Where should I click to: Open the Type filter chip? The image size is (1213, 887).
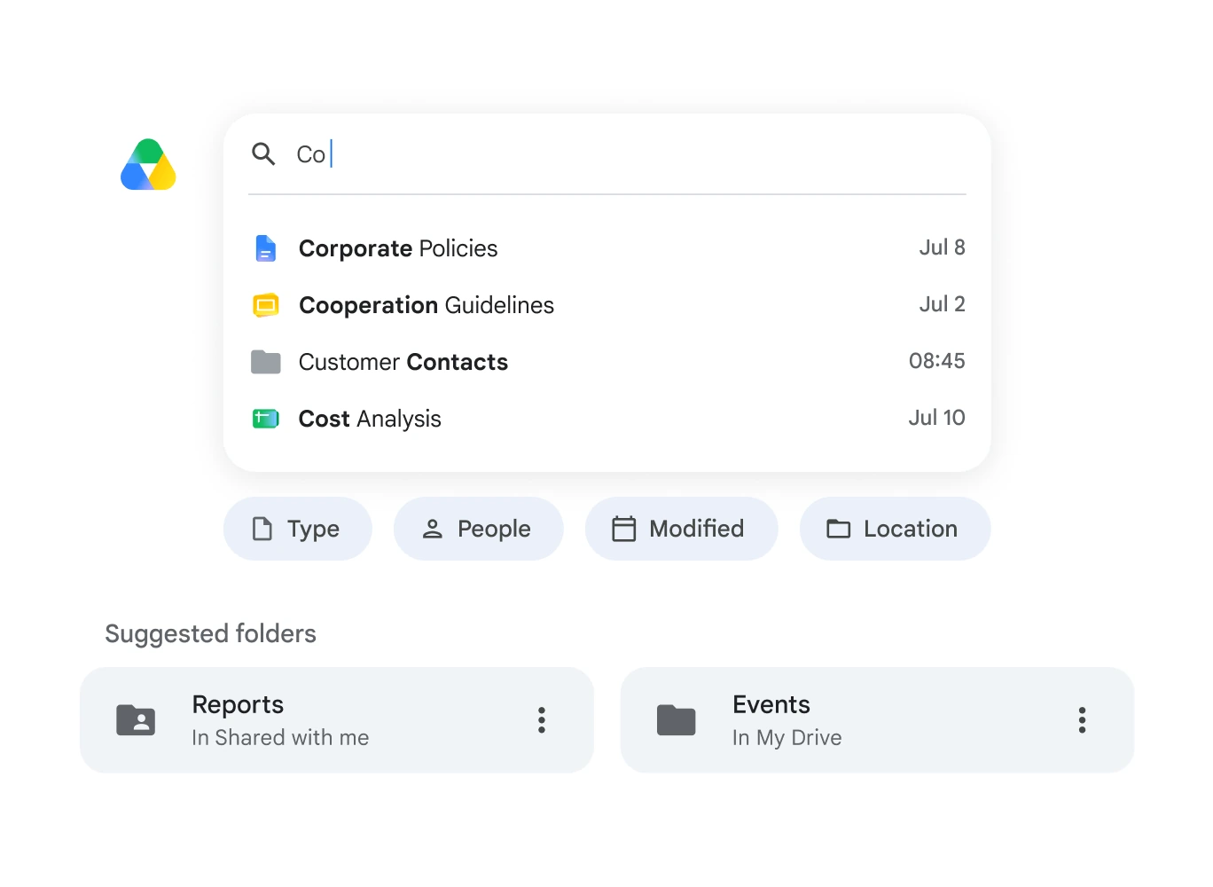click(298, 529)
